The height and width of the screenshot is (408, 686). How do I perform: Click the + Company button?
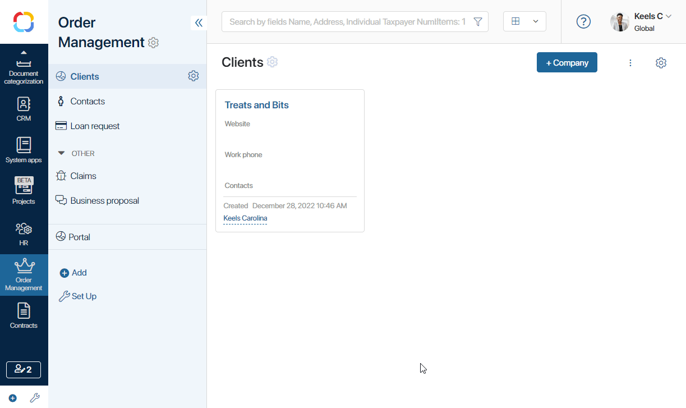point(567,62)
